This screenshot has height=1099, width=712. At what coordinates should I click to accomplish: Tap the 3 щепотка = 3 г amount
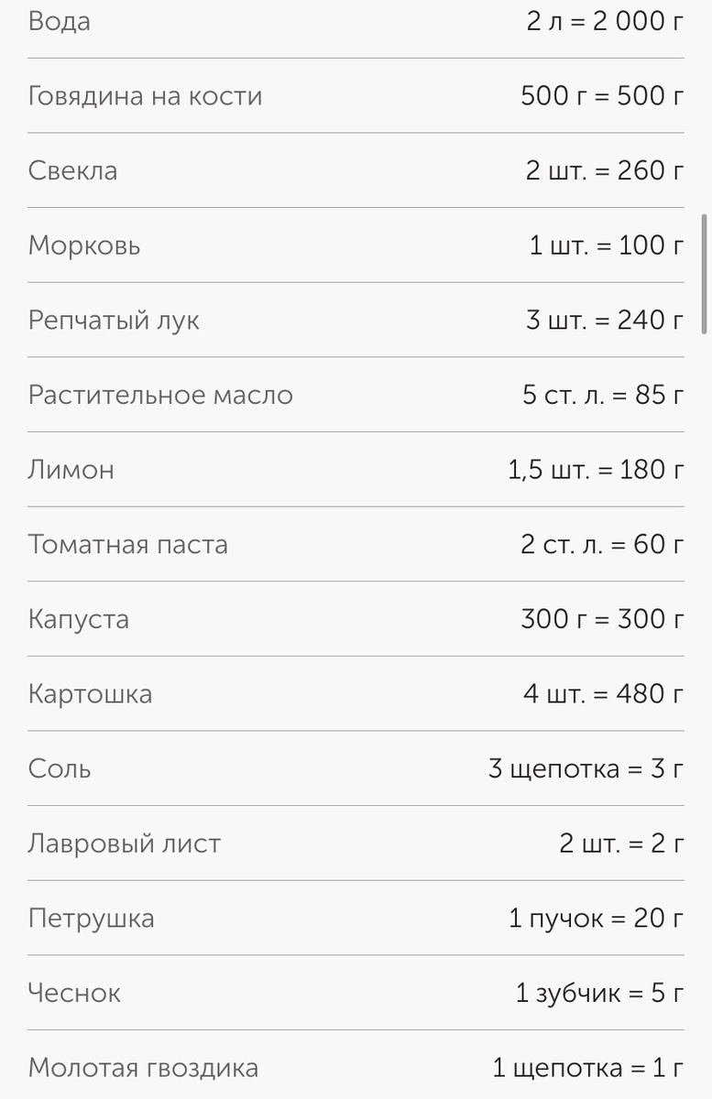[x=586, y=768]
